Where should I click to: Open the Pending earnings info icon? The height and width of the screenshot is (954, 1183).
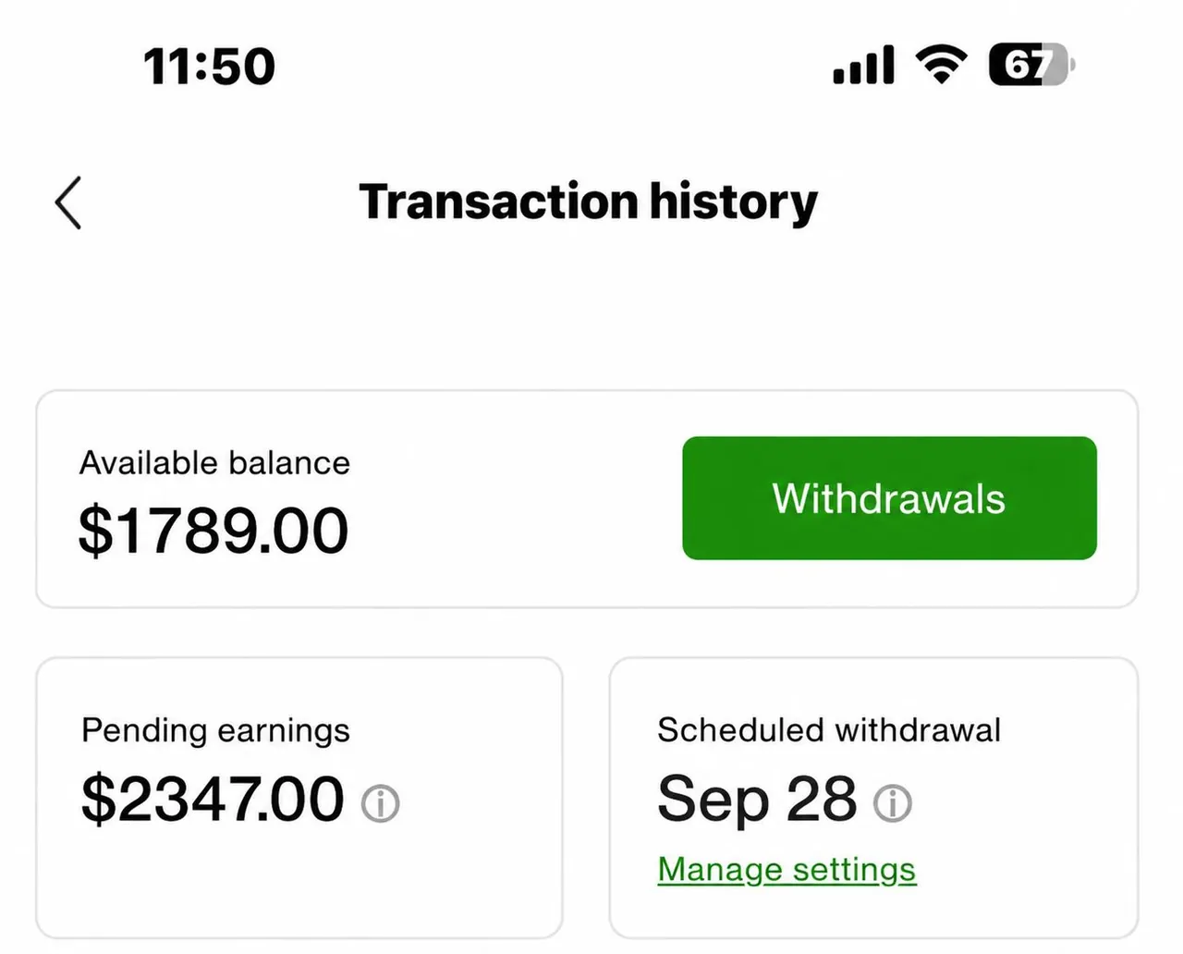coord(381,803)
